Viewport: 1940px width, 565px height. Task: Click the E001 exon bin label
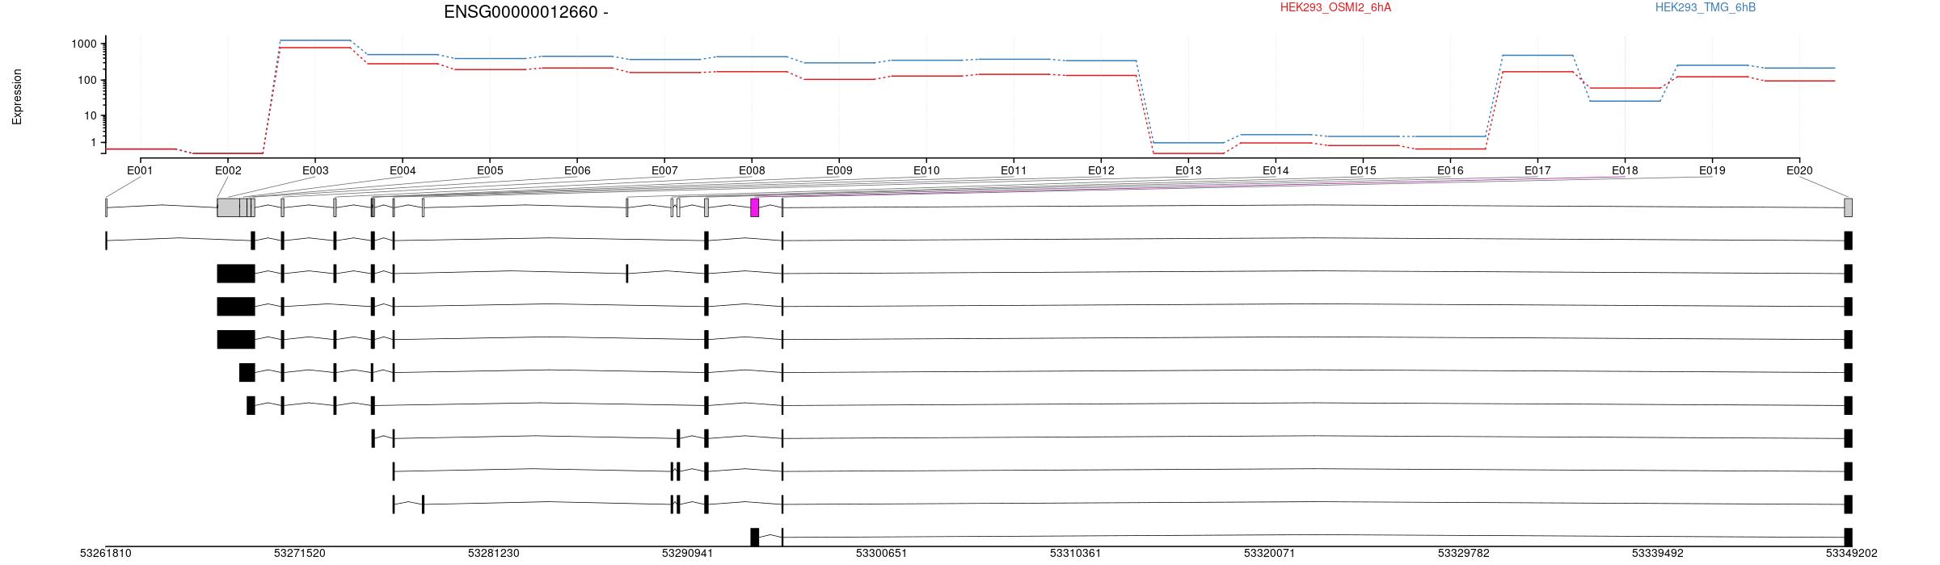140,171
